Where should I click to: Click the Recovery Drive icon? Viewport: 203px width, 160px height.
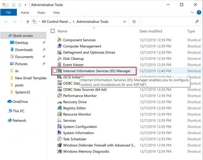(59, 102)
